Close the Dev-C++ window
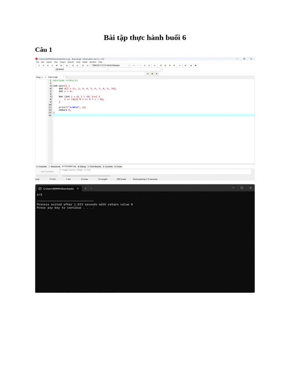The height and width of the screenshot is (387, 290). pyautogui.click(x=251, y=59)
